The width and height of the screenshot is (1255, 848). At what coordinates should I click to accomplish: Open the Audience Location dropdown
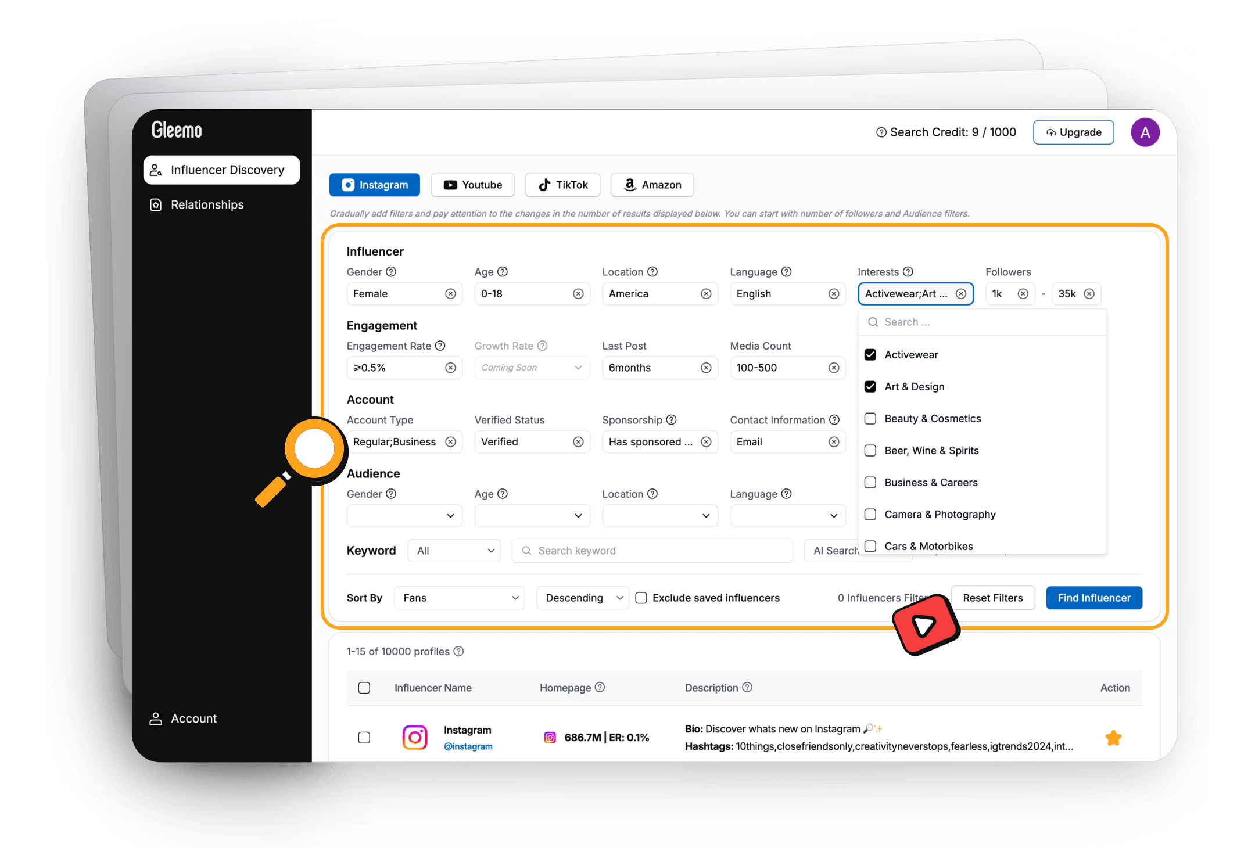point(660,516)
